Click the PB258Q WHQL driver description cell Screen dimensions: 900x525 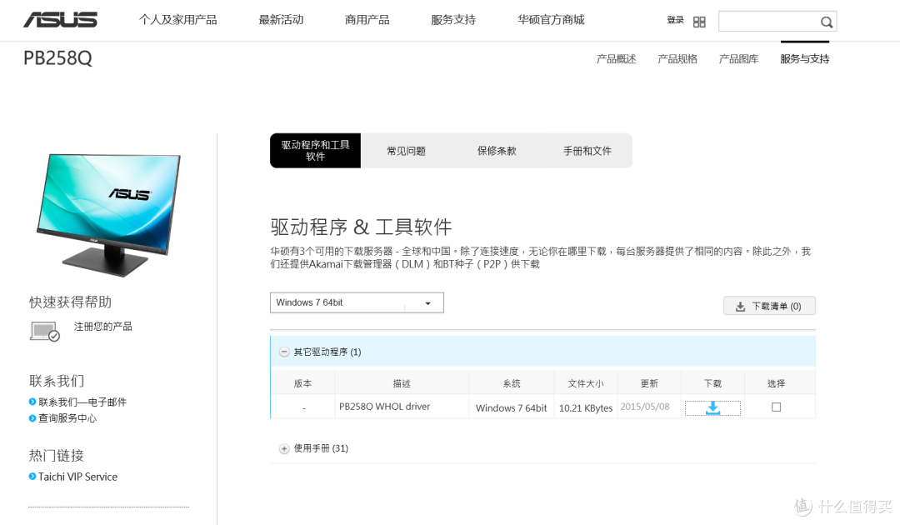(x=402, y=406)
